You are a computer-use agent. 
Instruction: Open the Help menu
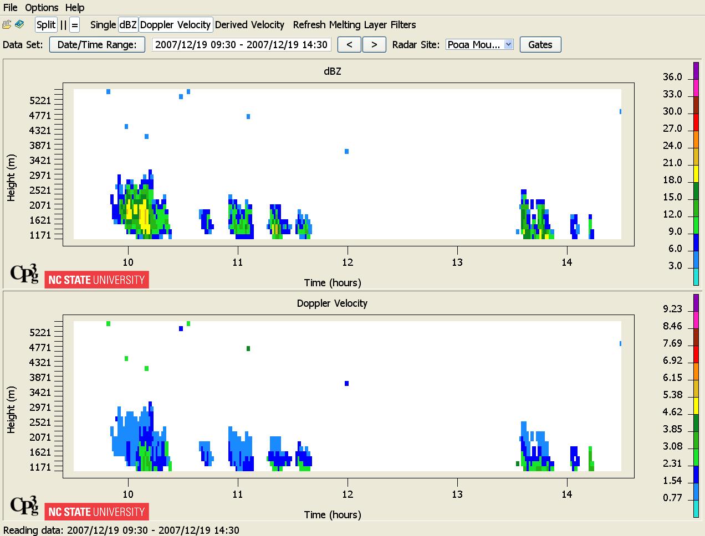[x=75, y=8]
